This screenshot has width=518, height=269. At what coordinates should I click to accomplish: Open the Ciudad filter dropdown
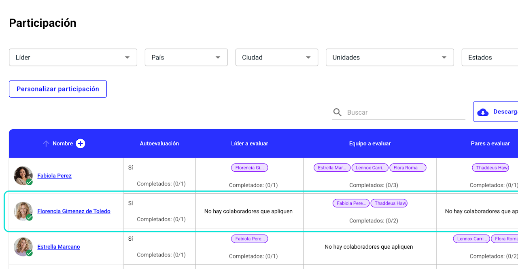(276, 58)
